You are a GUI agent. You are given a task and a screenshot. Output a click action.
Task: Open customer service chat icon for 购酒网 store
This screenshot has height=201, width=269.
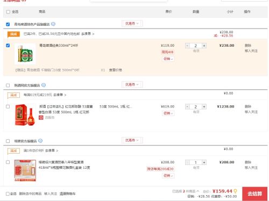point(44,85)
